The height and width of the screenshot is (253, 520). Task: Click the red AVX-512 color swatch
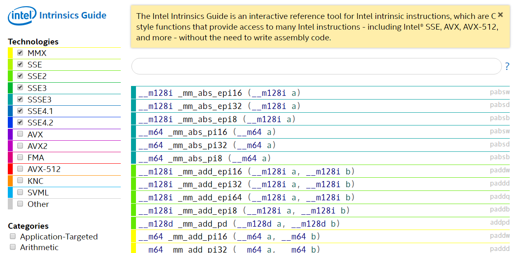10,169
